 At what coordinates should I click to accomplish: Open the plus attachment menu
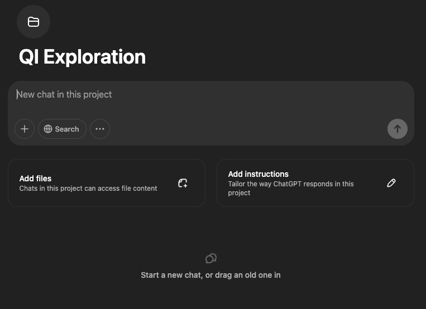tap(25, 129)
